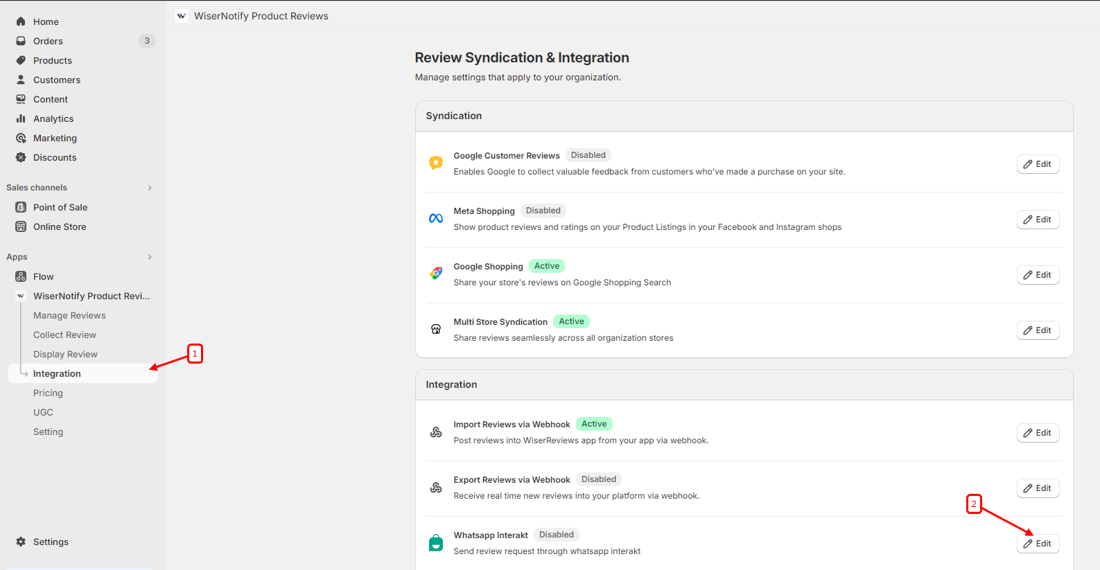Edit Google Shopping settings
Image resolution: width=1100 pixels, height=570 pixels.
tap(1038, 275)
